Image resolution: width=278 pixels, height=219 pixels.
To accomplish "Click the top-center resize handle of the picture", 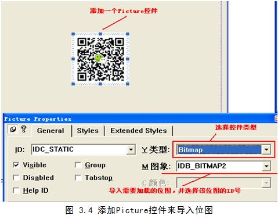I will point(100,34).
